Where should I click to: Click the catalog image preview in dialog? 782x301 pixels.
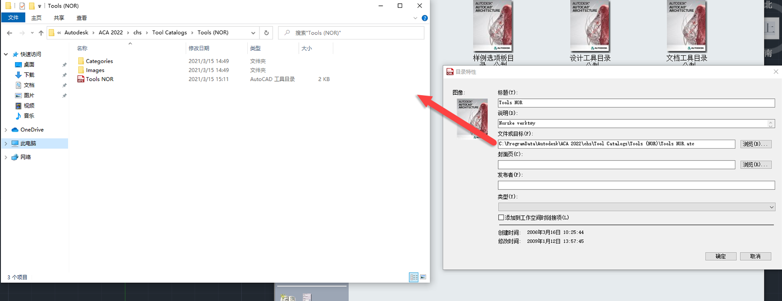point(472,118)
